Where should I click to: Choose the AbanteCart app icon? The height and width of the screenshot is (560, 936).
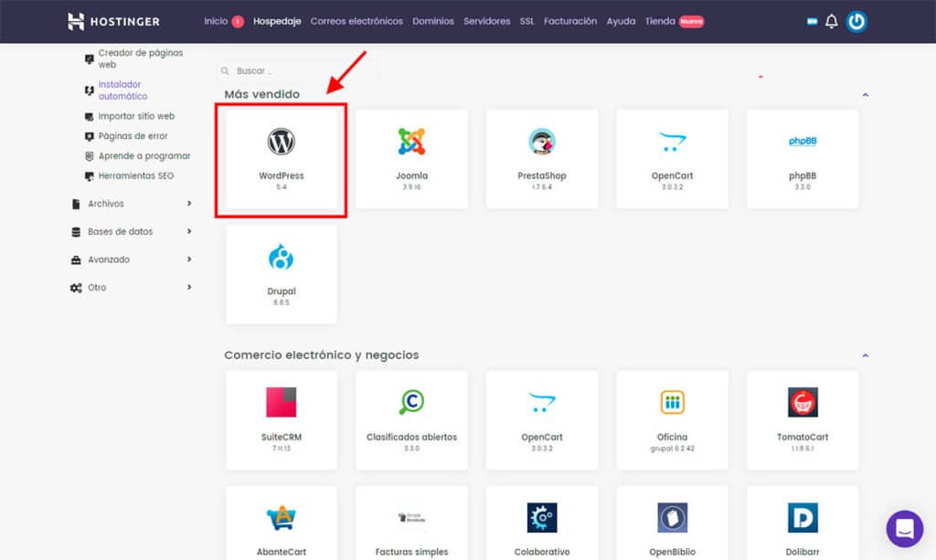(x=282, y=518)
